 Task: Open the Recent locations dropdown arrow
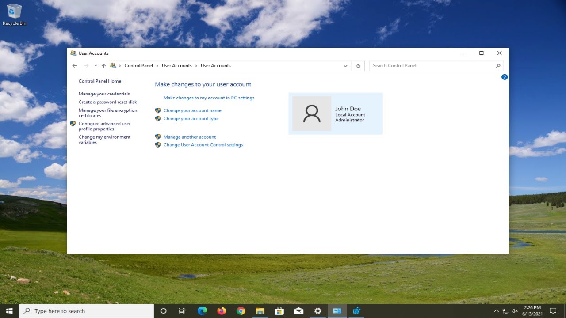point(95,66)
